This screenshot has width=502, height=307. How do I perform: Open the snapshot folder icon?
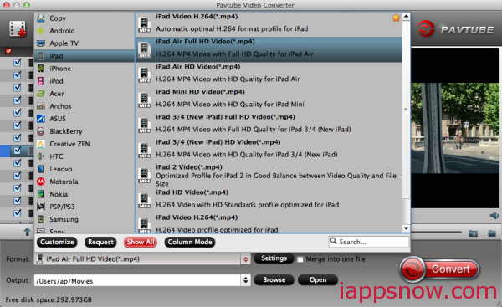click(492, 233)
